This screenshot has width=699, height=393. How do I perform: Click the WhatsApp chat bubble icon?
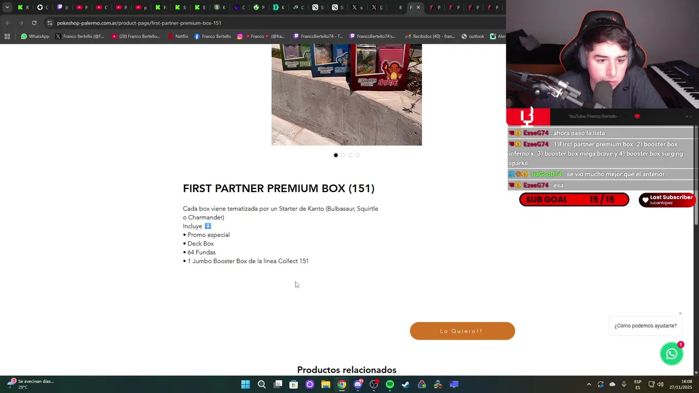click(672, 354)
